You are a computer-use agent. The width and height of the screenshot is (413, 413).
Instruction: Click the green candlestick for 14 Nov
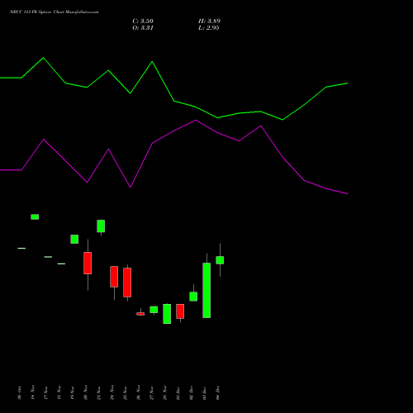coord(35,217)
